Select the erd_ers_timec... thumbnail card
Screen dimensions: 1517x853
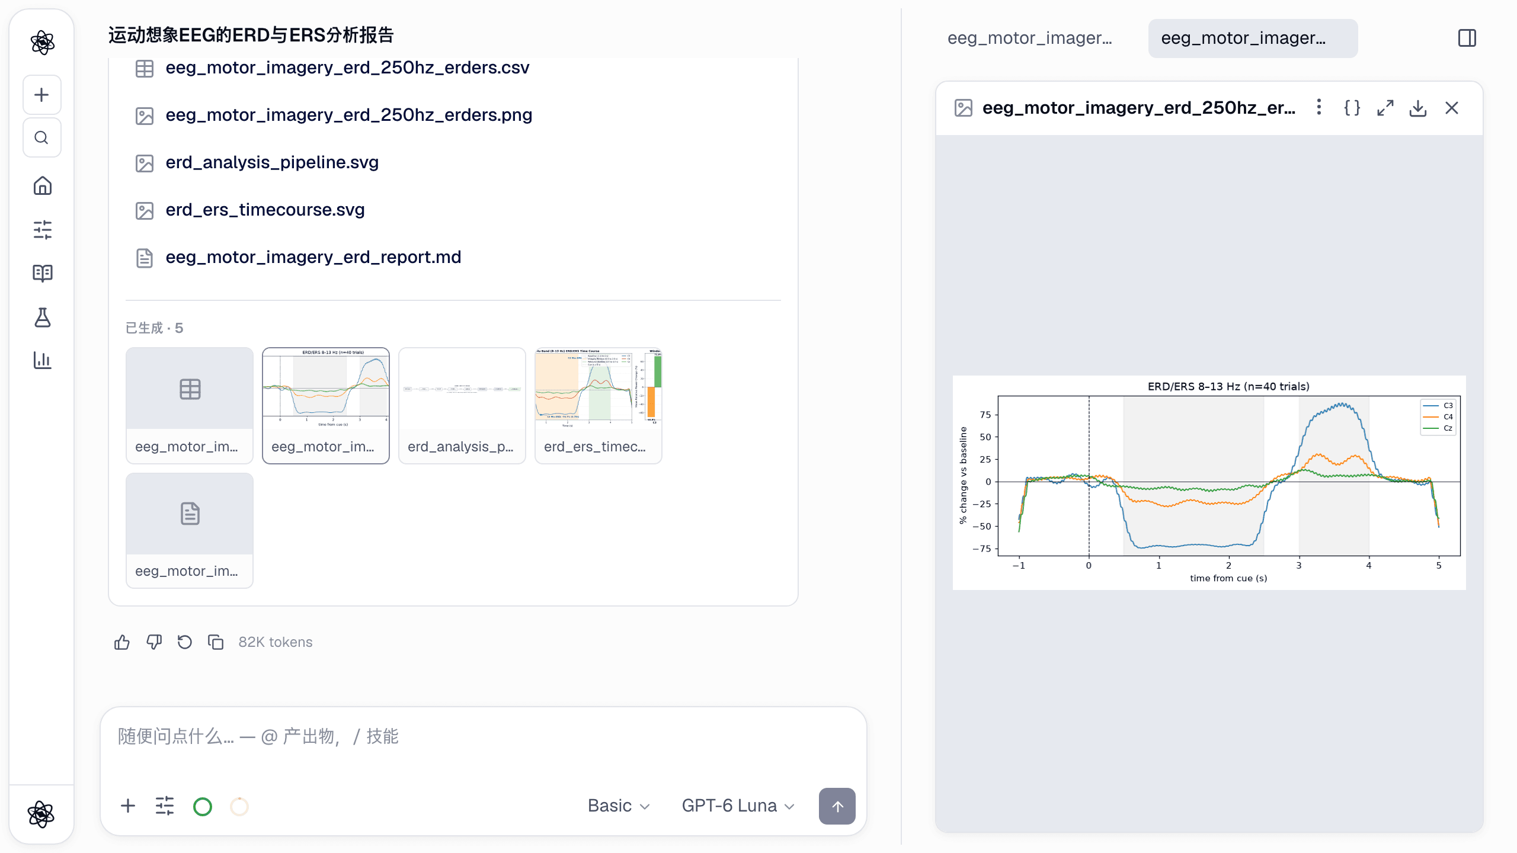coord(599,406)
